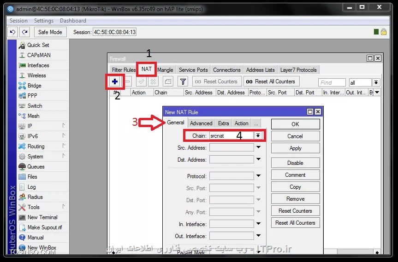Screen dimensions: 398x262
Task: Expand the Protocol field arrow
Action: pos(258,175)
